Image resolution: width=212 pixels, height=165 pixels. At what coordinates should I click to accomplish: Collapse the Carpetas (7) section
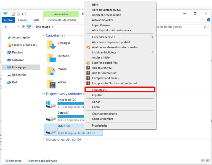(44, 35)
